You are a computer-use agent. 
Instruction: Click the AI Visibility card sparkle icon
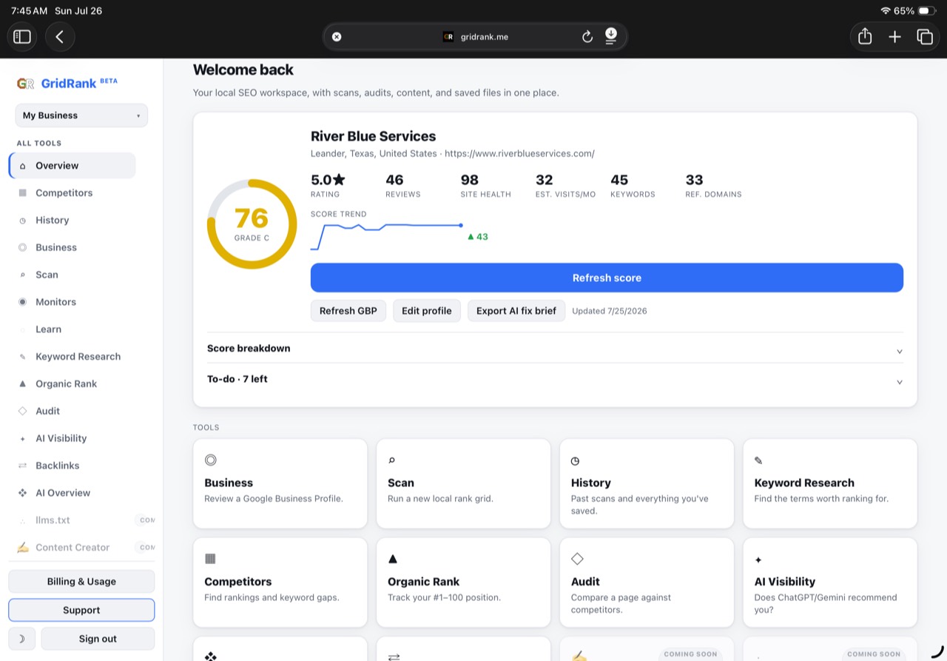pyautogui.click(x=758, y=560)
